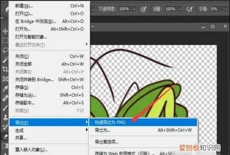Choose New (新建) from File menu
230x155 pixels.
49,6
